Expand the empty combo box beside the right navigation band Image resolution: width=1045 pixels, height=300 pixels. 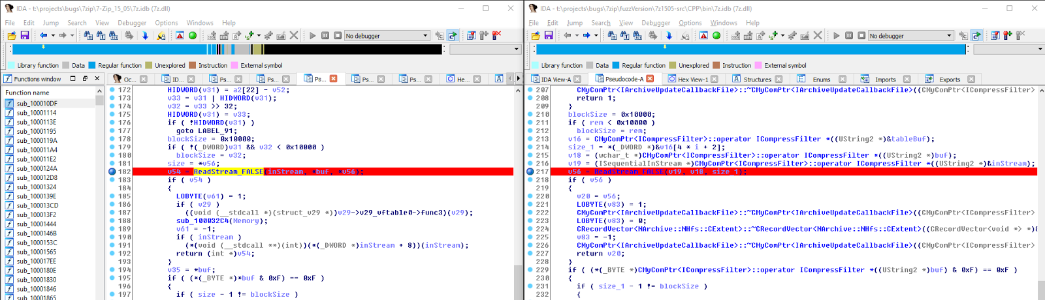[x=1040, y=50]
